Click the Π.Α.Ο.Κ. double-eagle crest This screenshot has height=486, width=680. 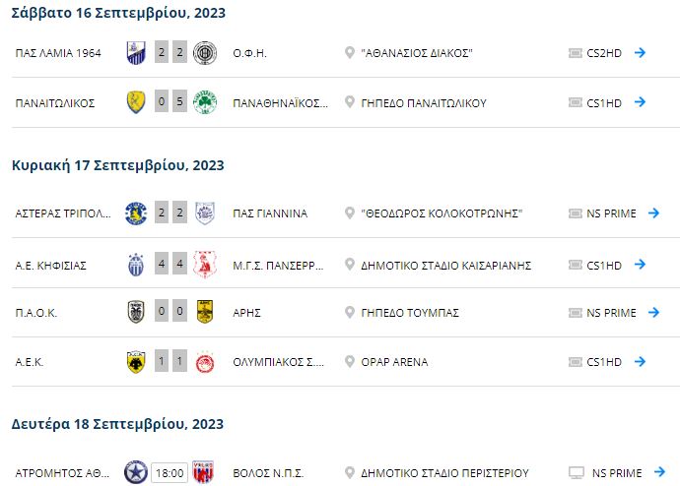click(136, 312)
